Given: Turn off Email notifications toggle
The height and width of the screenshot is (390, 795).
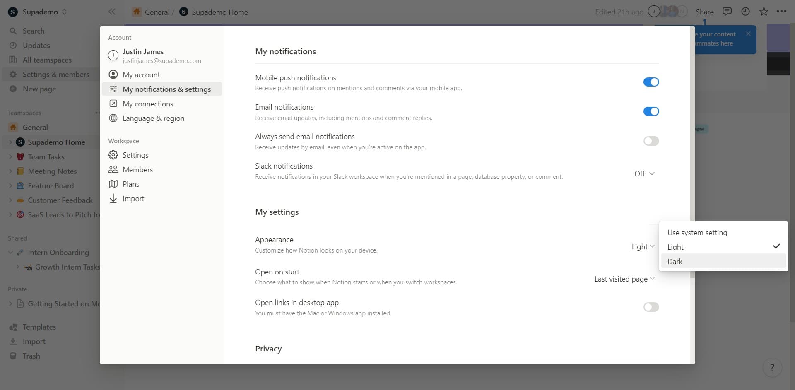Looking at the screenshot, I should [651, 111].
